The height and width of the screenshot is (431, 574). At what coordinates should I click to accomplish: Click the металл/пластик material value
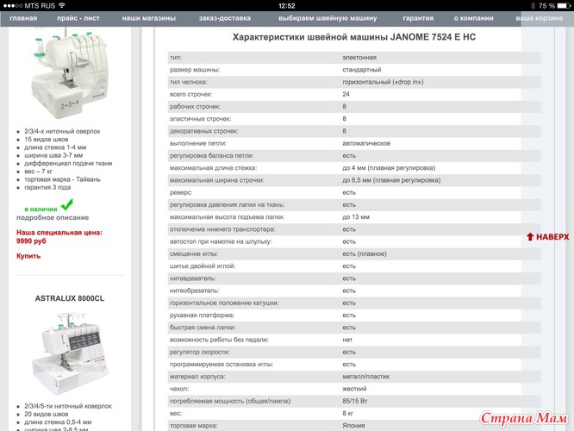click(365, 377)
